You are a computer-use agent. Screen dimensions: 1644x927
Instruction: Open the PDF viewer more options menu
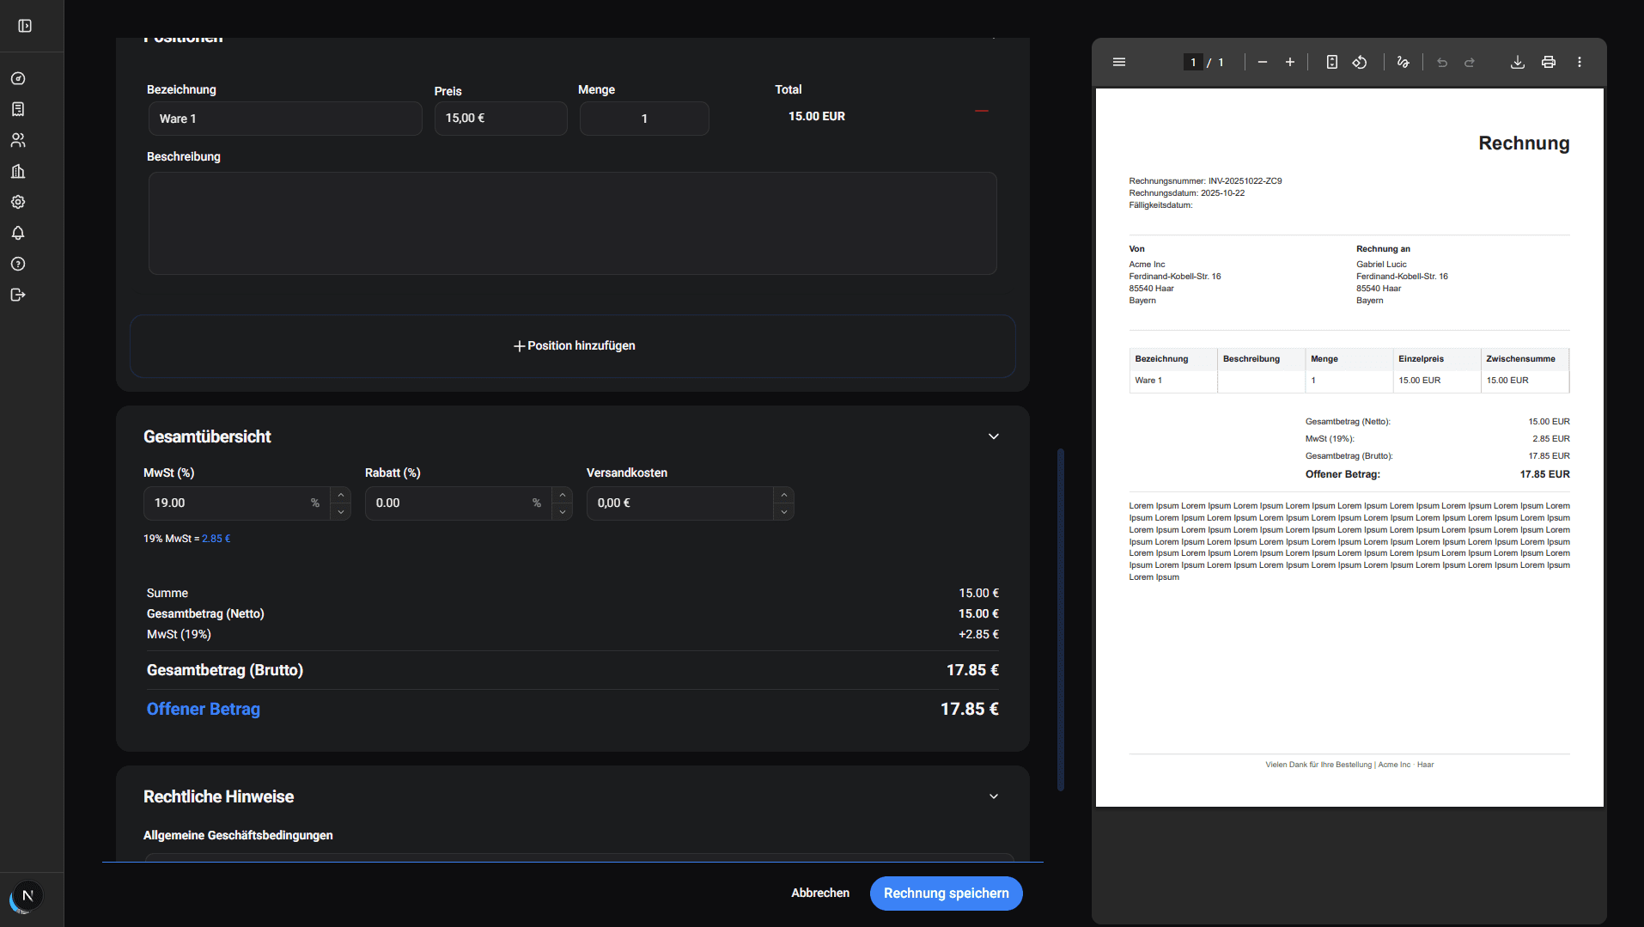1580,62
